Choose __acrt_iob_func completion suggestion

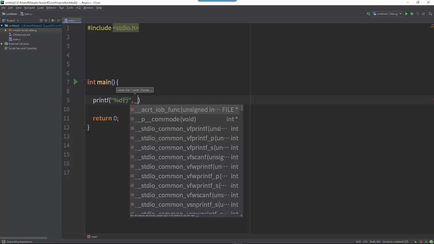(x=185, y=109)
